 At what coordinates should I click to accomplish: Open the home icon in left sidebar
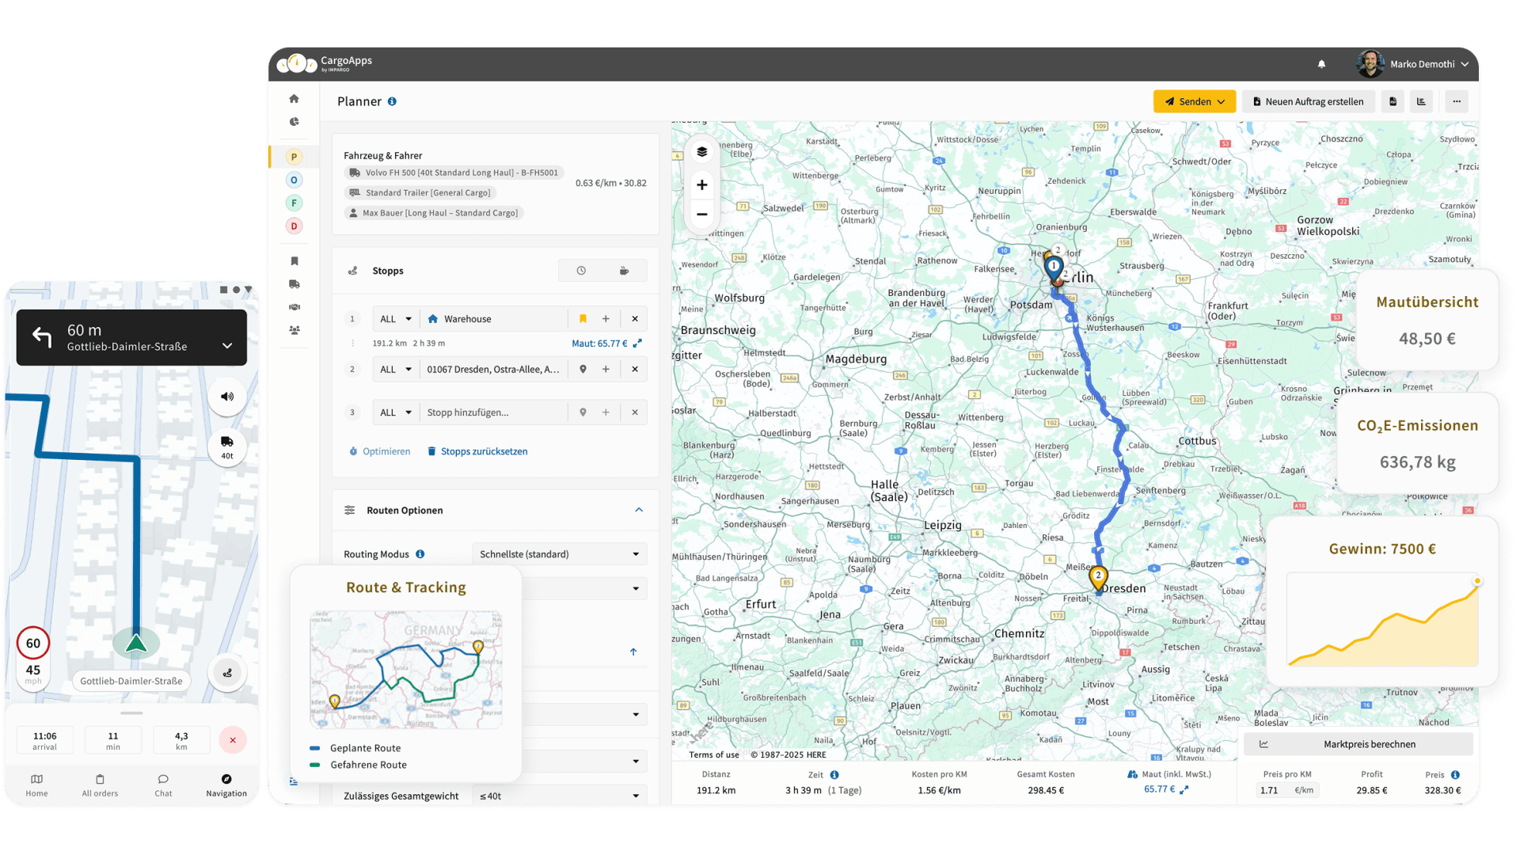point(294,99)
